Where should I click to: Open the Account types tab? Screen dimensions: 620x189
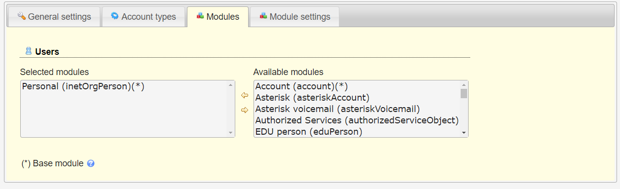point(144,17)
